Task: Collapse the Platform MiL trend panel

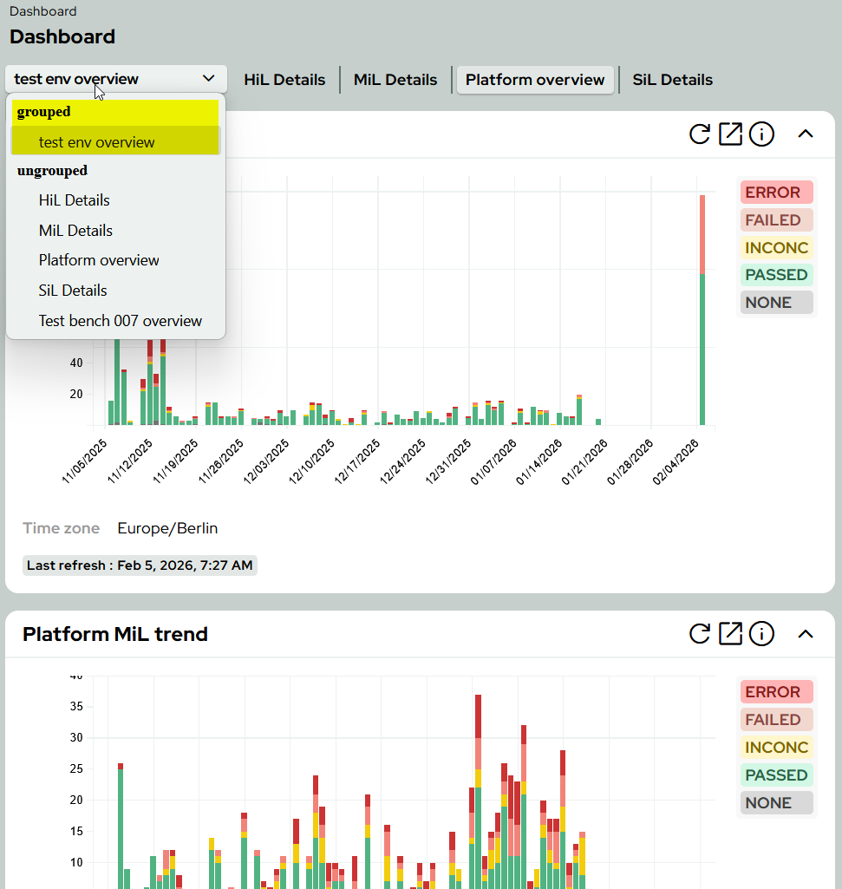Action: 806,634
